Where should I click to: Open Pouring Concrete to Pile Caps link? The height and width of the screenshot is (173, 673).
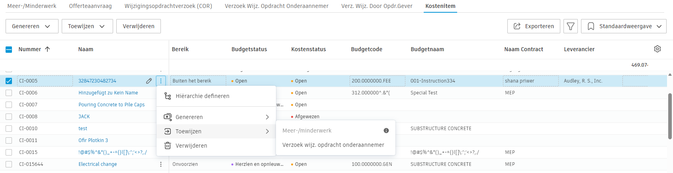tap(112, 105)
